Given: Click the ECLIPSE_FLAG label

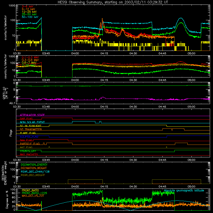Looking at the screenshot, I should pos(29,137).
